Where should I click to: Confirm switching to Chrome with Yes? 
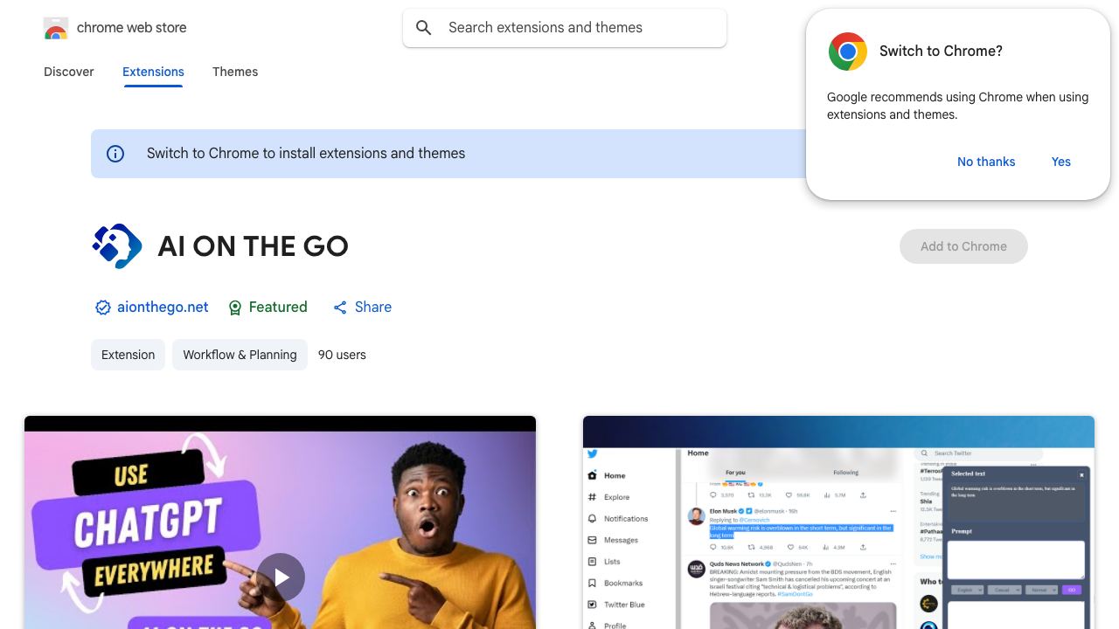tap(1061, 162)
